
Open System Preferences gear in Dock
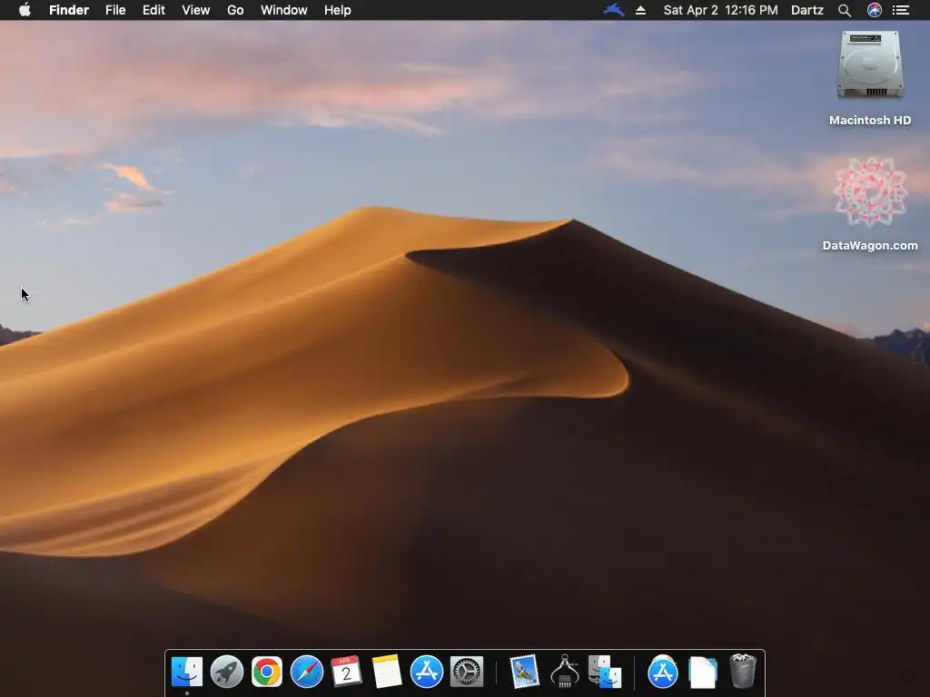[467, 672]
